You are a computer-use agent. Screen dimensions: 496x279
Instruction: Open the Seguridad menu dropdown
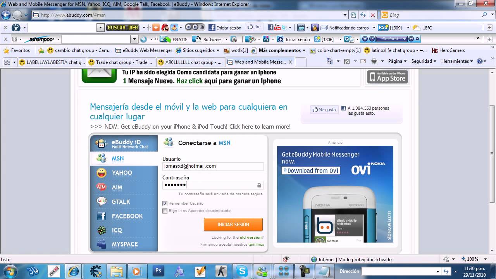pyautogui.click(x=424, y=61)
